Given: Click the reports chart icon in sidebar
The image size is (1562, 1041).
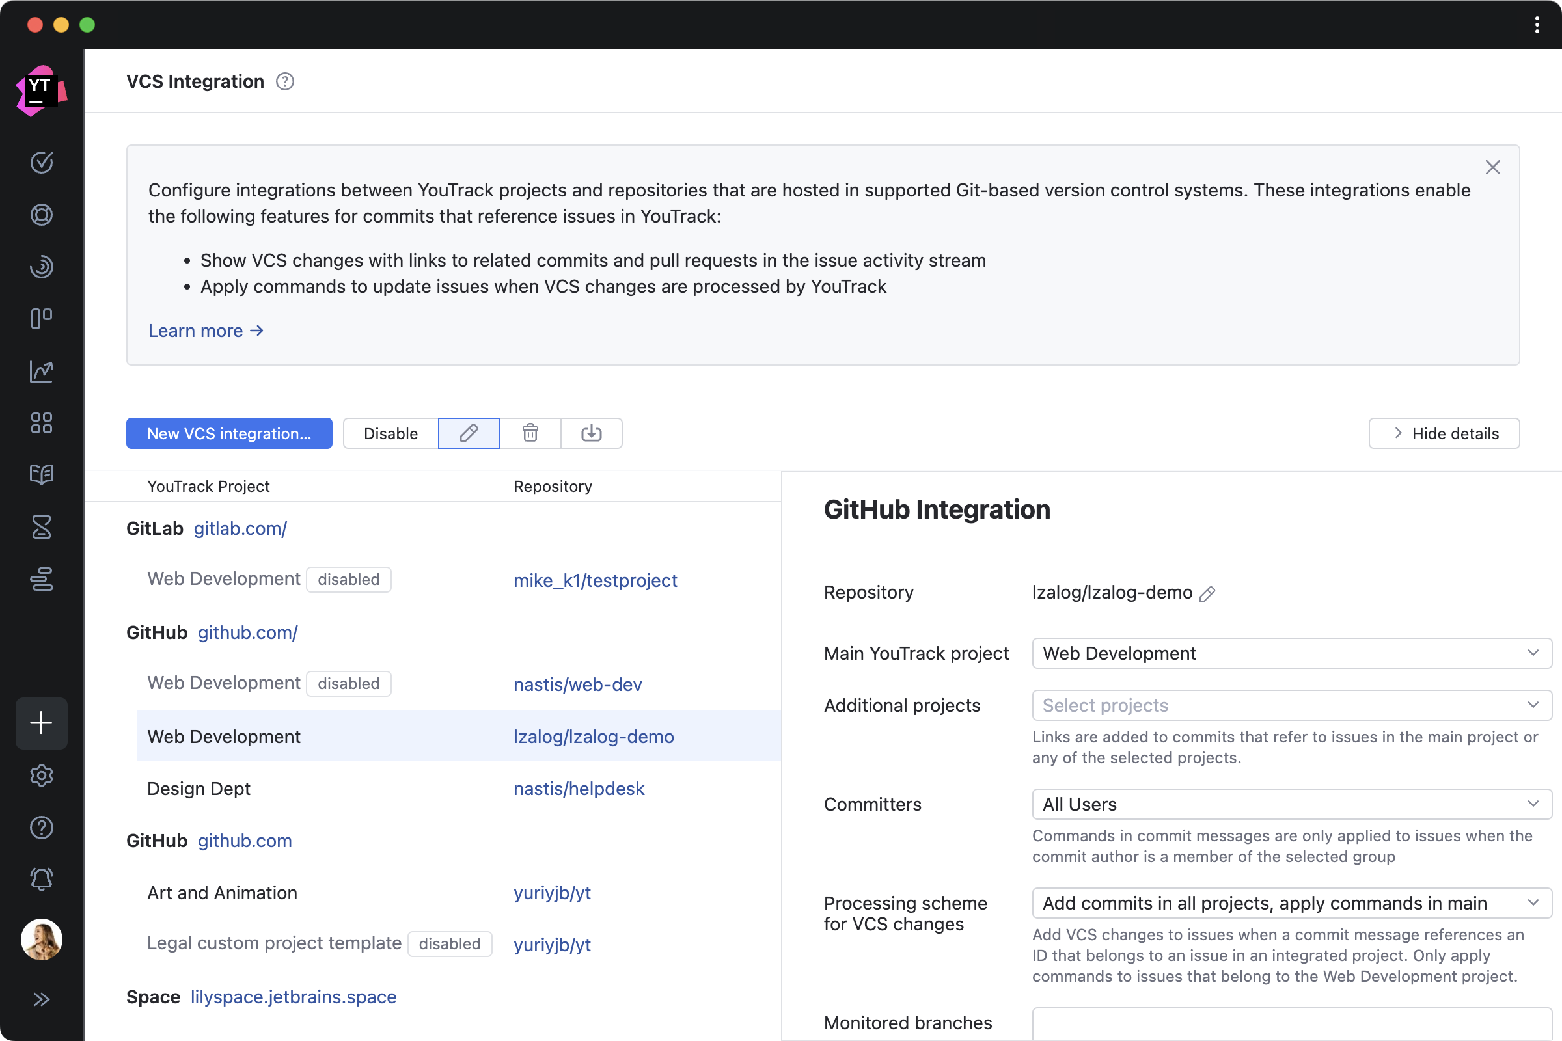Looking at the screenshot, I should coord(42,371).
